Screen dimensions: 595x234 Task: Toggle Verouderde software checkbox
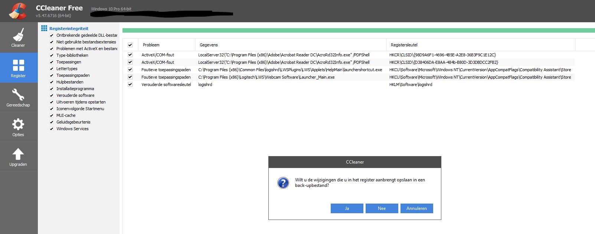(52, 96)
